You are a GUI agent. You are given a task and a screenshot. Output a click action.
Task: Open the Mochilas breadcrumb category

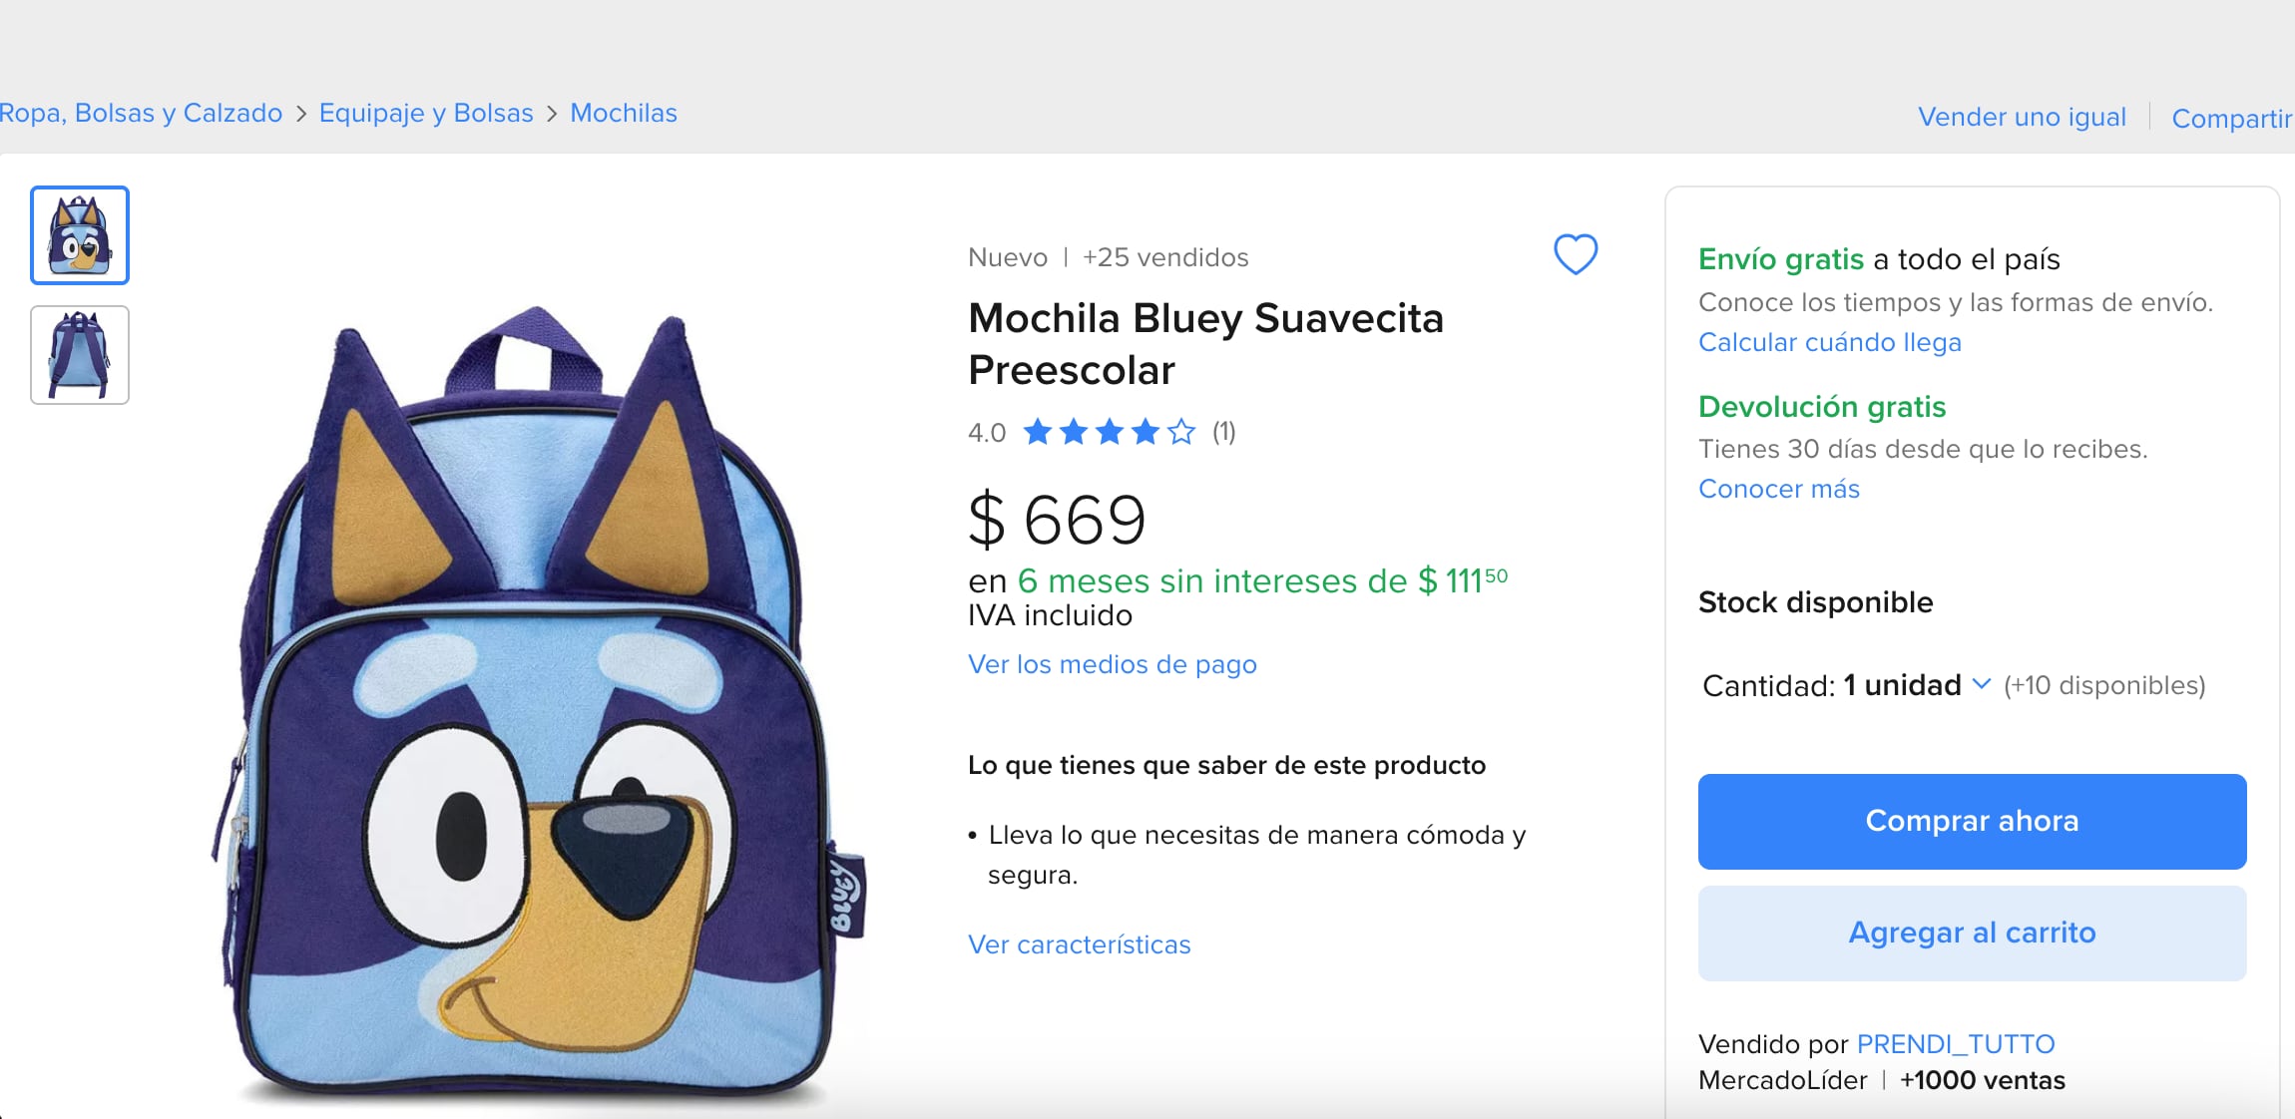click(x=624, y=113)
